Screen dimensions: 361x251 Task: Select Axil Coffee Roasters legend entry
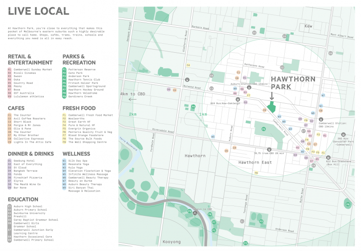29,119
